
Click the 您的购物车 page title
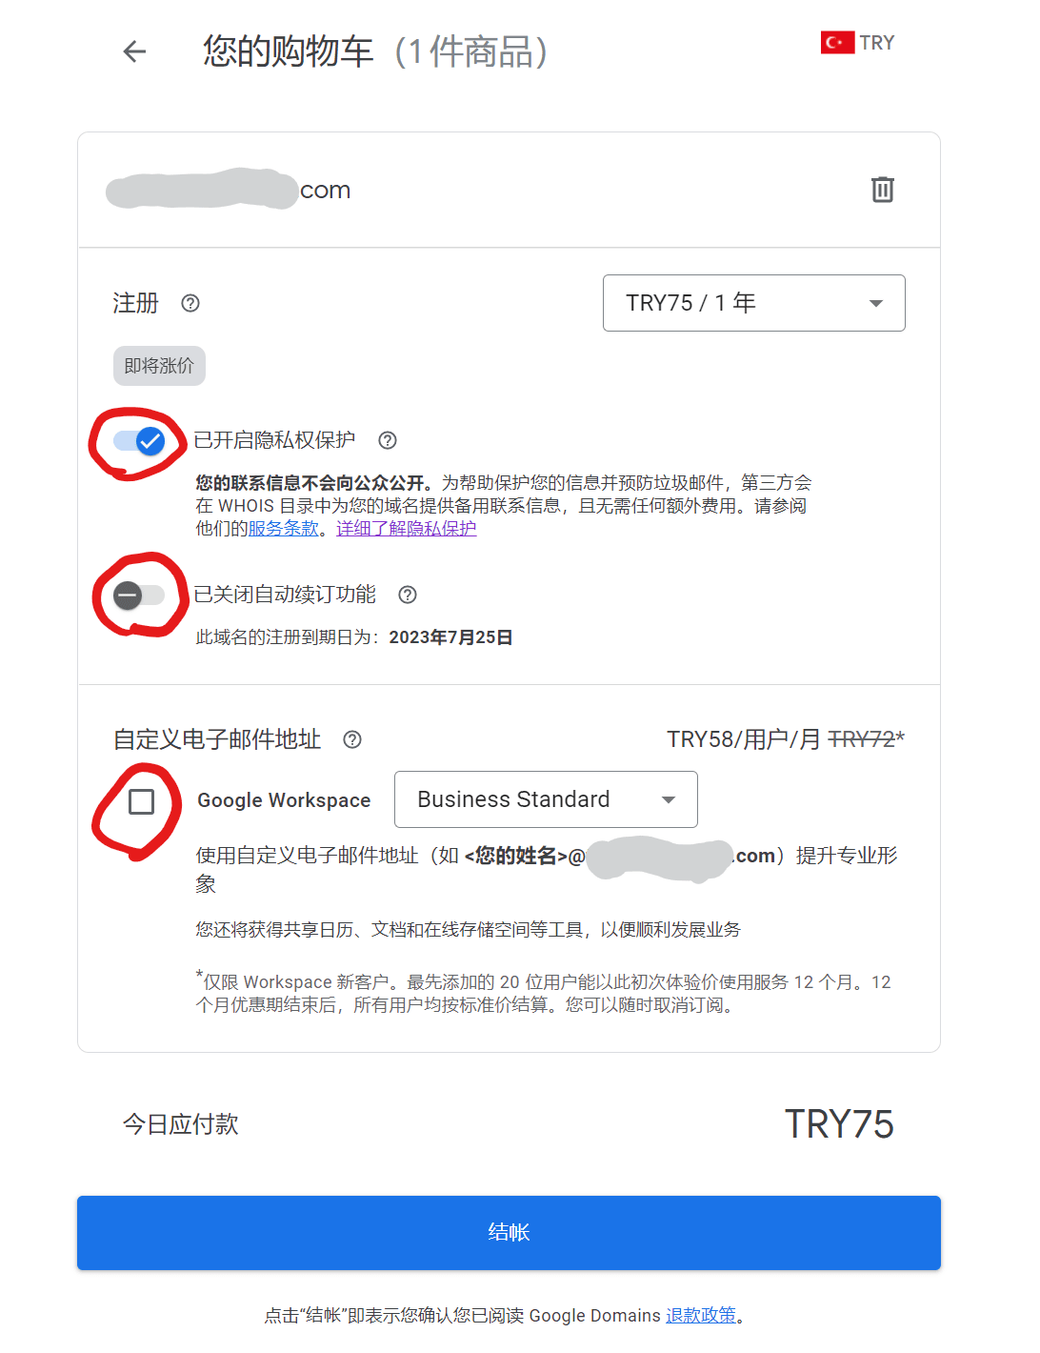pyautogui.click(x=289, y=51)
